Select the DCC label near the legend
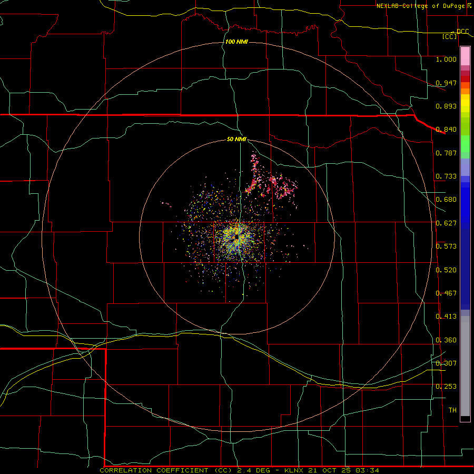This screenshot has width=474, height=474. pyautogui.click(x=462, y=32)
